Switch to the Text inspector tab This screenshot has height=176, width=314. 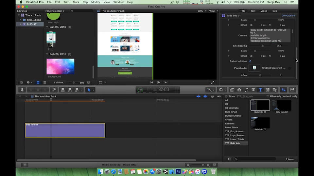coord(253,11)
